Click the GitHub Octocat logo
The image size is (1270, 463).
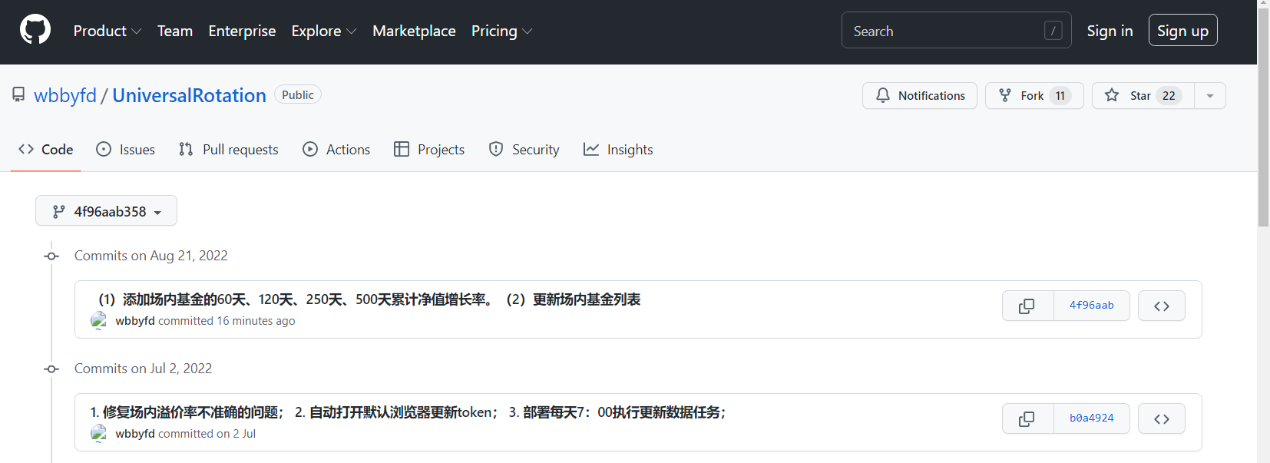(x=35, y=31)
